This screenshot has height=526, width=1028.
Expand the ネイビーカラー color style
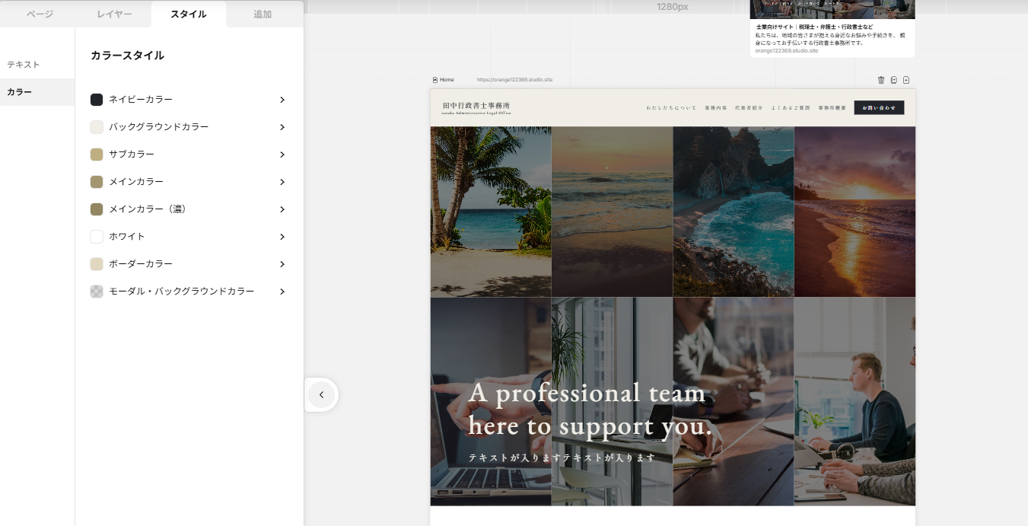point(282,100)
